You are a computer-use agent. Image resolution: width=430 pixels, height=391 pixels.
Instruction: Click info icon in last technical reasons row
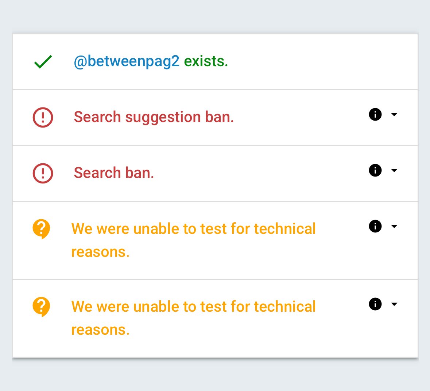tap(375, 304)
